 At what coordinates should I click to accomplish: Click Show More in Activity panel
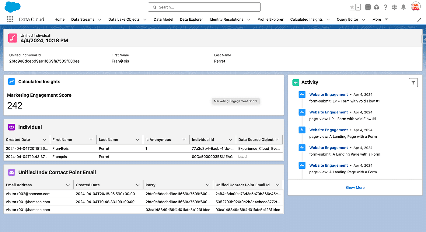click(x=355, y=188)
